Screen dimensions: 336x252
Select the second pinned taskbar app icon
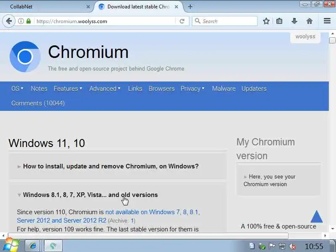(53, 246)
